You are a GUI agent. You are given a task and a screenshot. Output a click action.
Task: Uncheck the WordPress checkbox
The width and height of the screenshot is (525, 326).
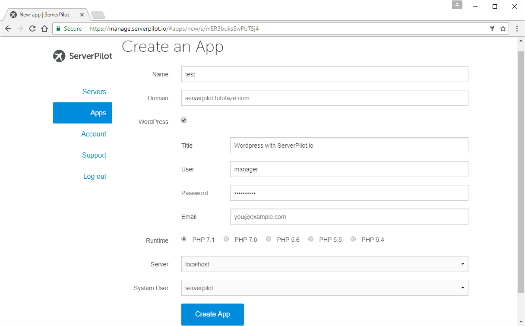[x=184, y=120]
